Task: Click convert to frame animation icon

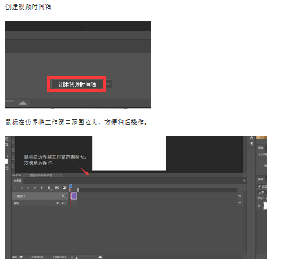Action: click(14, 257)
